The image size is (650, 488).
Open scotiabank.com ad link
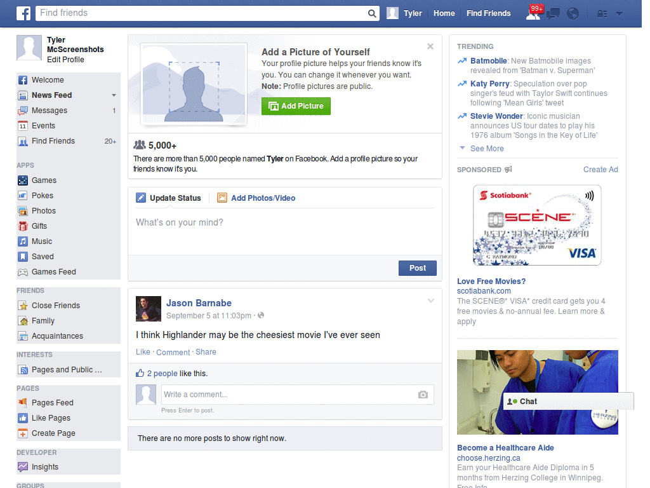(484, 291)
